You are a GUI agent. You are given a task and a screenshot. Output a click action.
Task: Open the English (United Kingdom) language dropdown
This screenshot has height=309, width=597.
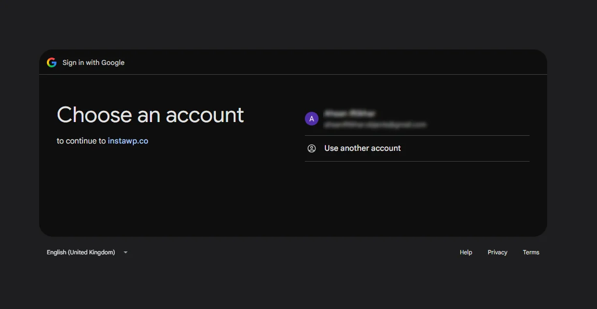tap(87, 252)
